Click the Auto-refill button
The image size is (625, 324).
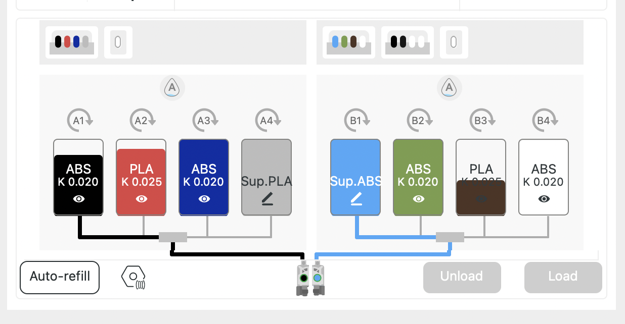tap(60, 277)
